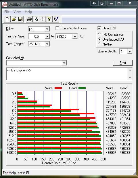Image resolution: width=138 pixels, height=178 pixels.
Task: Open the Drive dropdown
Action: pyautogui.click(x=47, y=29)
